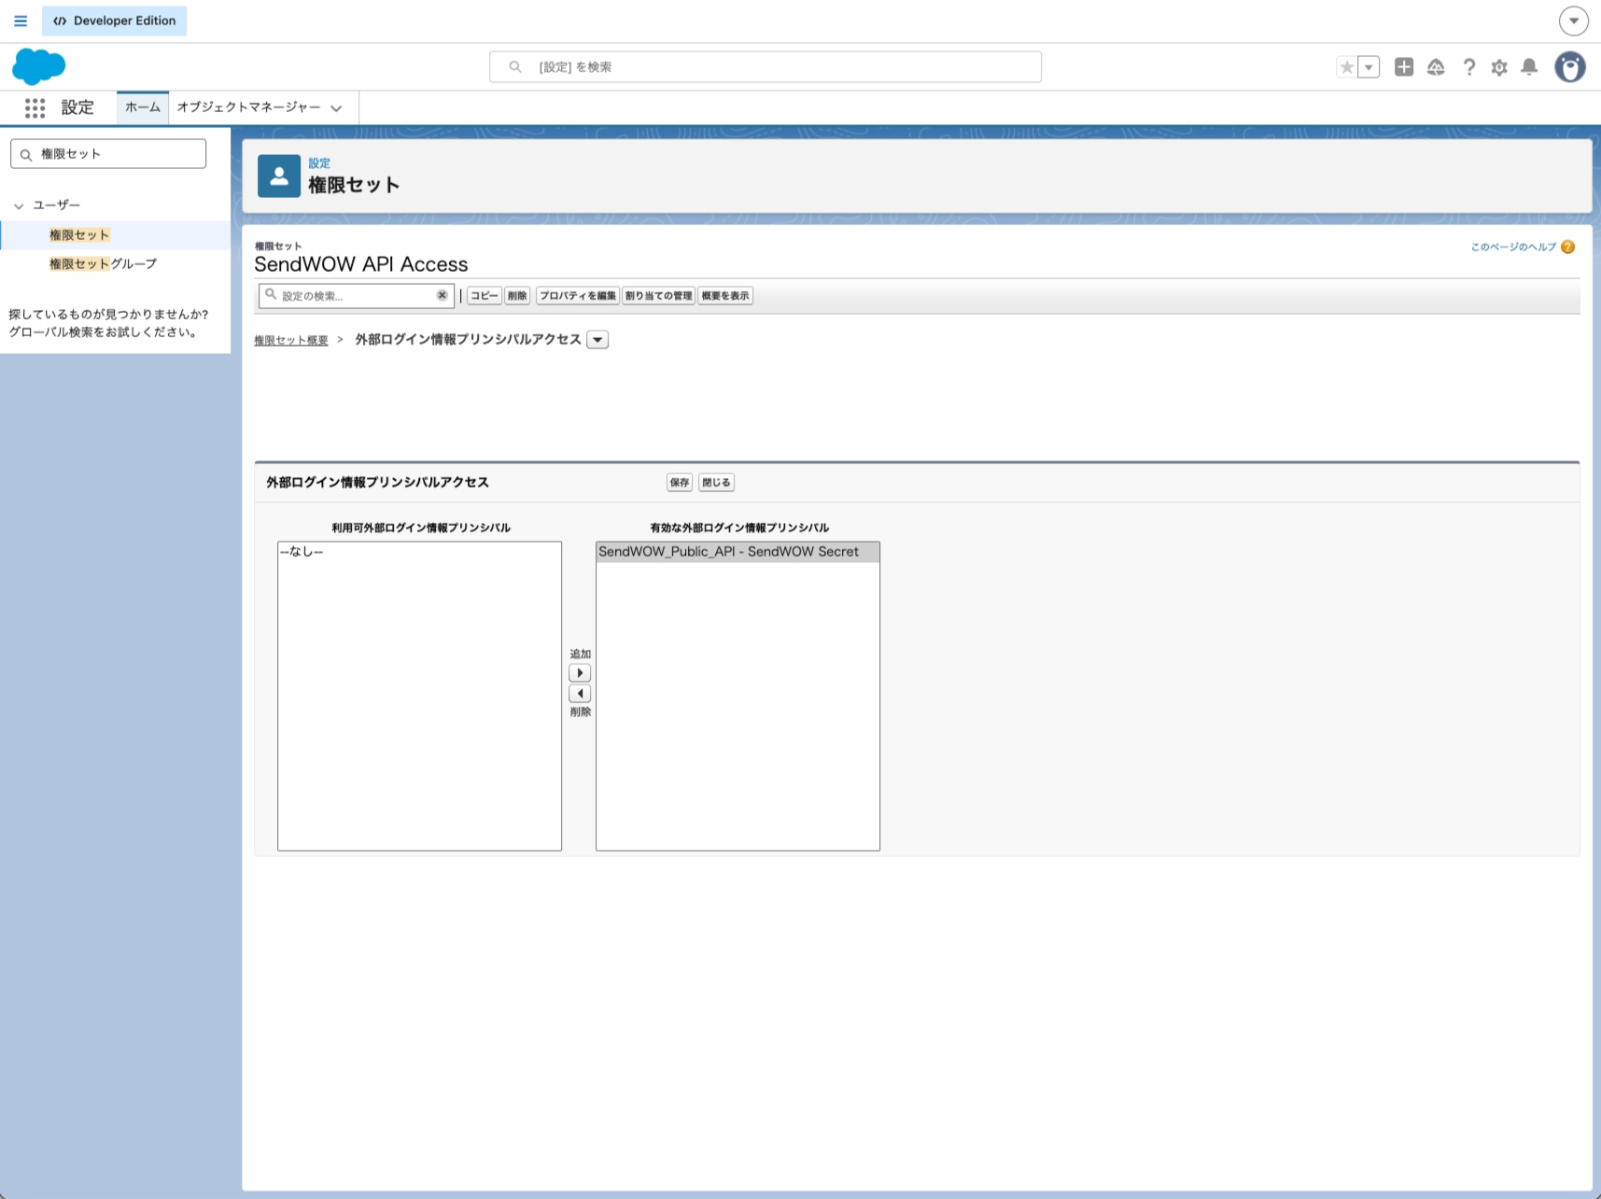This screenshot has height=1199, width=1601.
Task: Open the hamburger menu icon
Action: pos(21,21)
